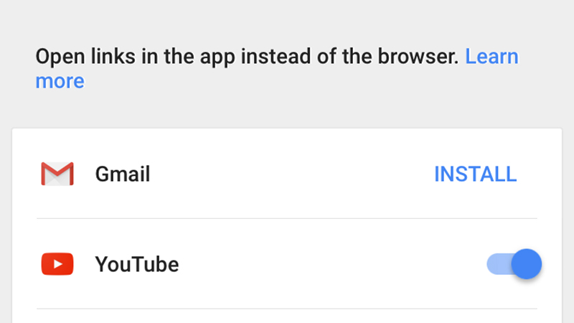Disable the YouTube open-in-app toggle
The width and height of the screenshot is (574, 323).
514,264
